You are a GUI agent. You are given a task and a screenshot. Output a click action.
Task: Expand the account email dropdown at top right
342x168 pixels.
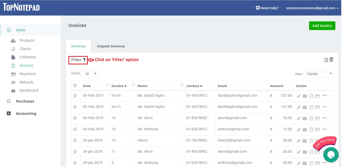312,8
